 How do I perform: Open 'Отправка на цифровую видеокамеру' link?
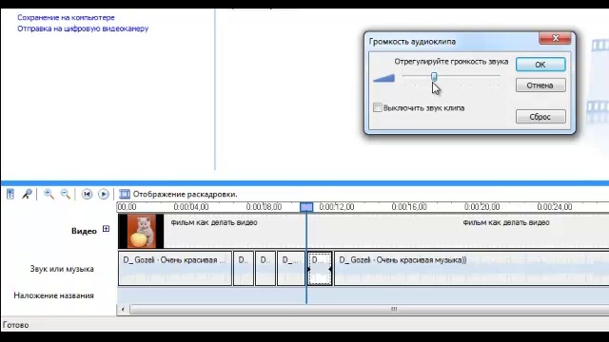click(x=83, y=28)
